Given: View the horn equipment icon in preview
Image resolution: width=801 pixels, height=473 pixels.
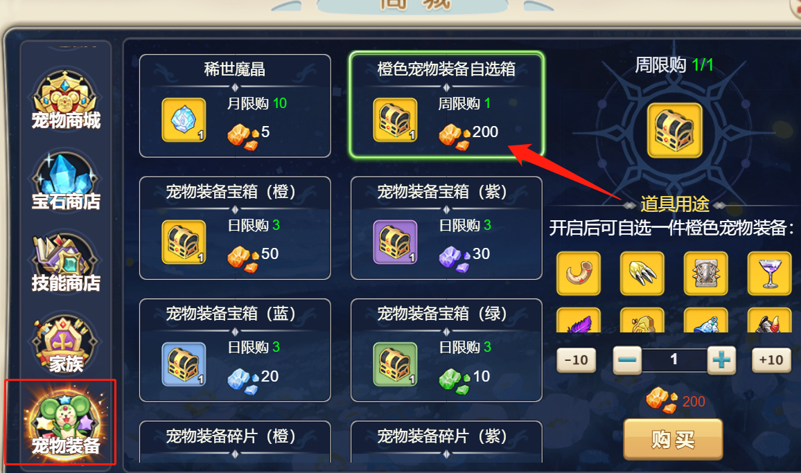Looking at the screenshot, I should click(x=579, y=274).
